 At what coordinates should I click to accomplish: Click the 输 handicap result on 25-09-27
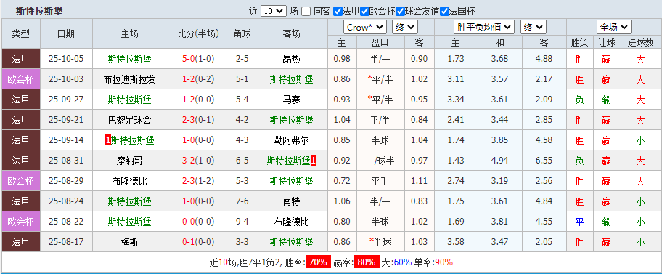(607, 100)
